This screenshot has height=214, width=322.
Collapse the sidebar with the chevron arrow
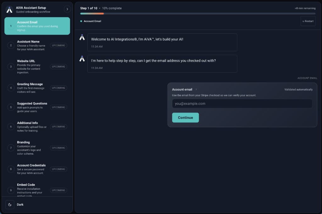pyautogui.click(x=67, y=9)
